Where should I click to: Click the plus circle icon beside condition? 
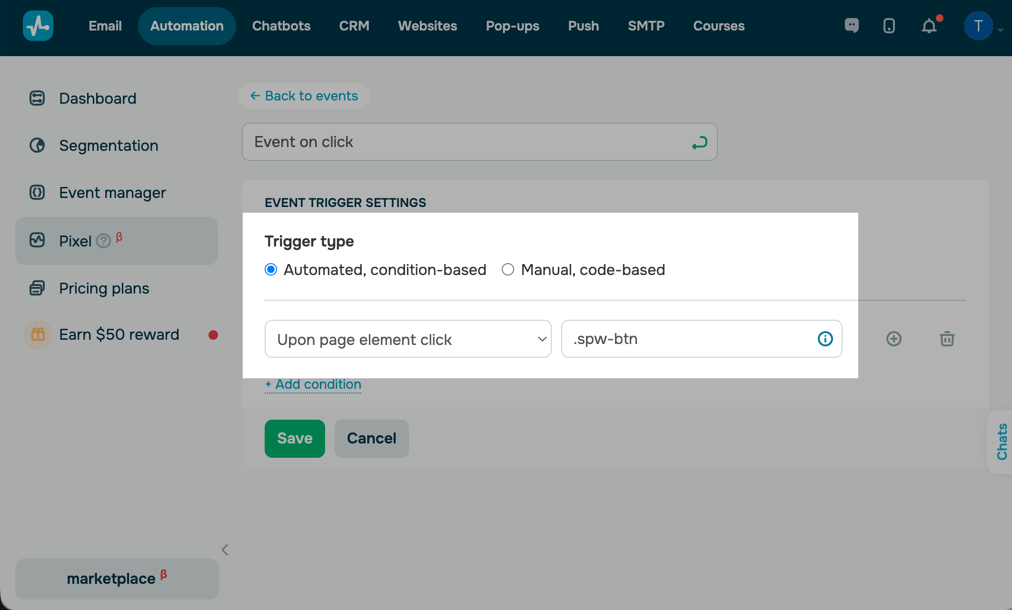pyautogui.click(x=893, y=339)
